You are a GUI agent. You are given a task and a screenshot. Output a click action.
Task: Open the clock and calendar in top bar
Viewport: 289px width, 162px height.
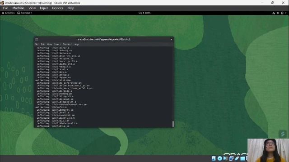click(144, 13)
